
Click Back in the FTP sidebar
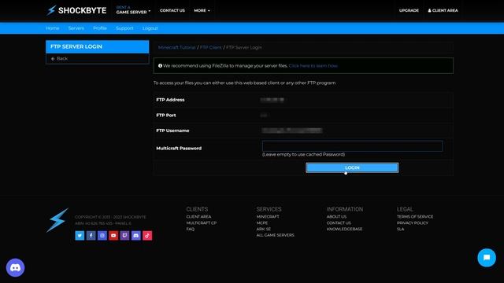tap(60, 58)
